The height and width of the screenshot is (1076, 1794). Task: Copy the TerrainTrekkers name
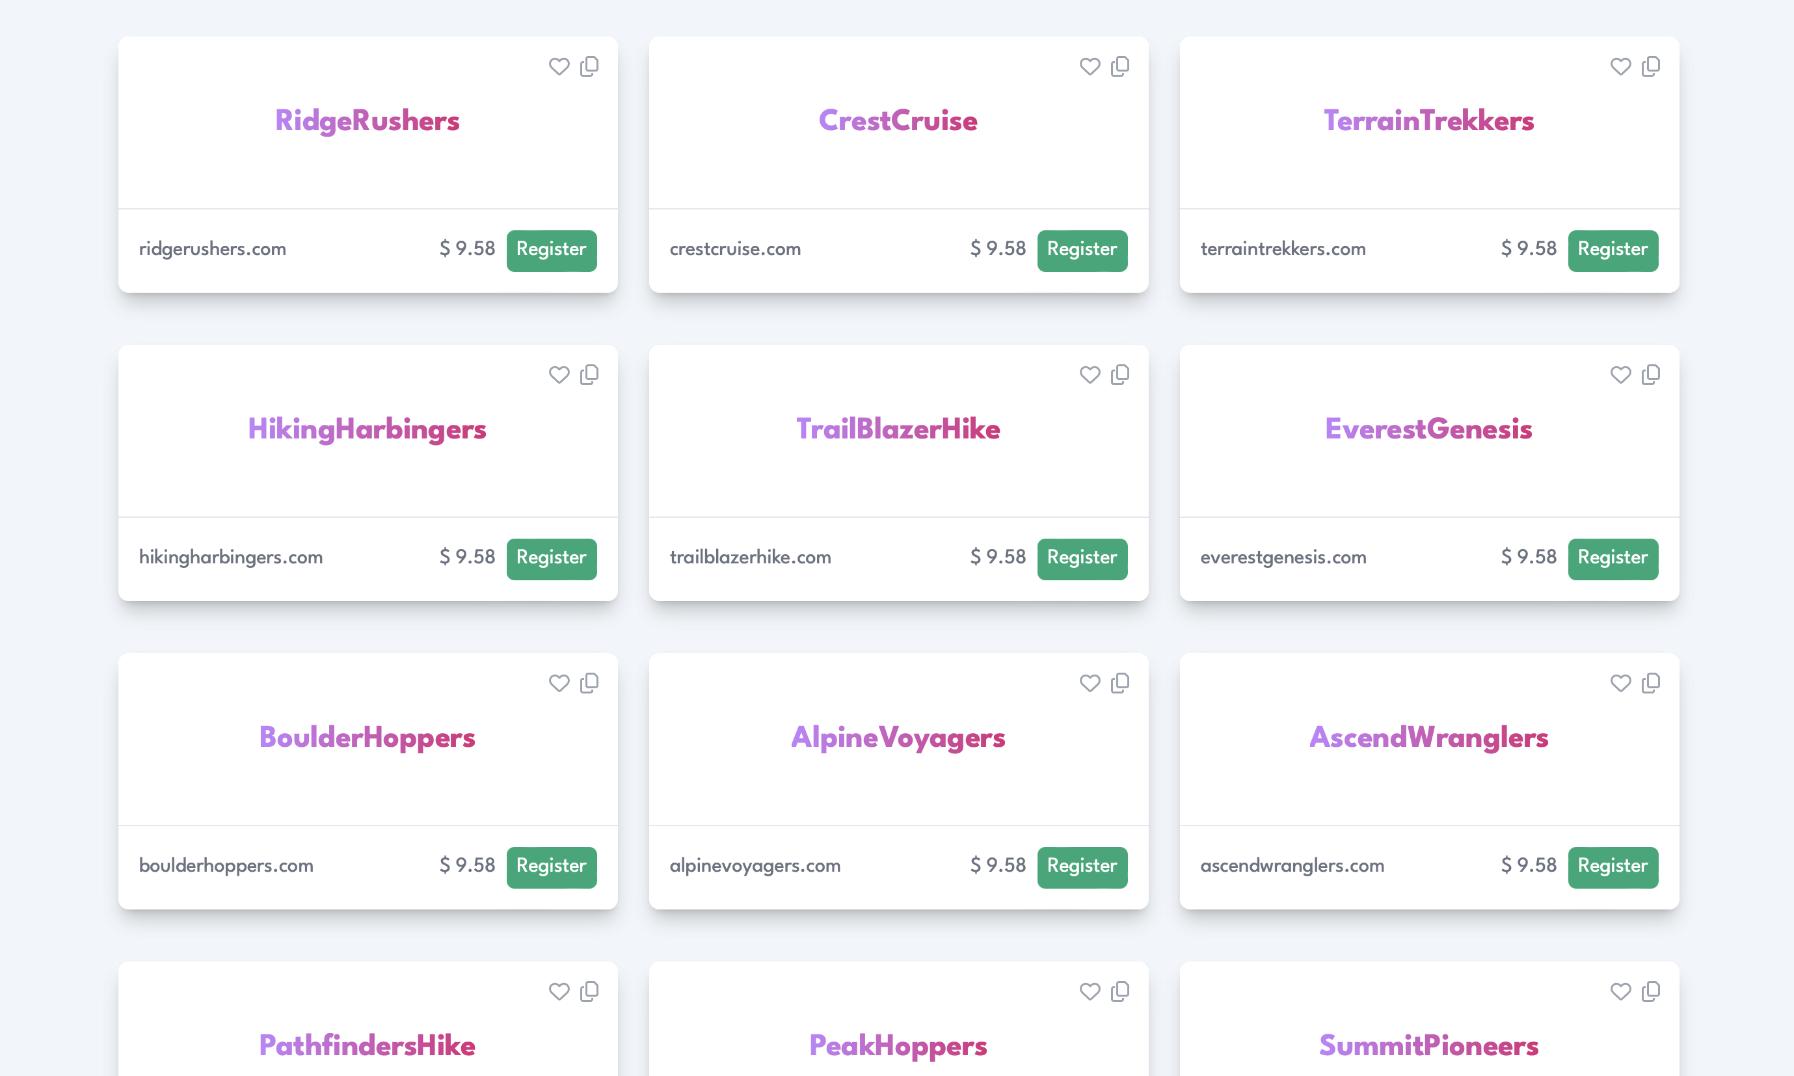click(1650, 67)
